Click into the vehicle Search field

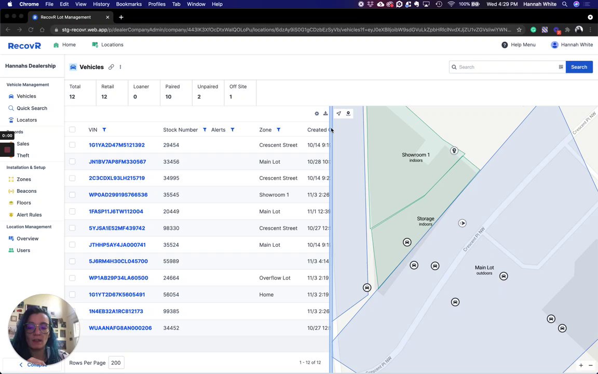tap(507, 67)
